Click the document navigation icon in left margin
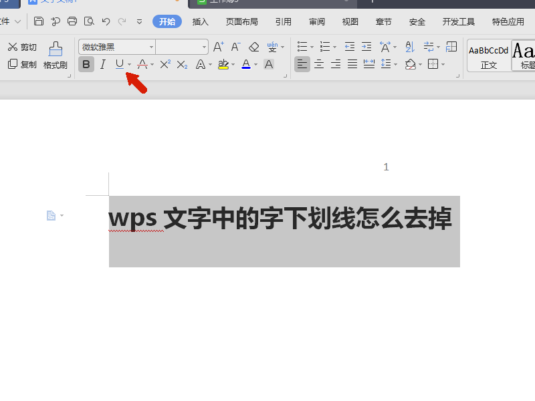Image resolution: width=535 pixels, height=401 pixels. coord(51,215)
